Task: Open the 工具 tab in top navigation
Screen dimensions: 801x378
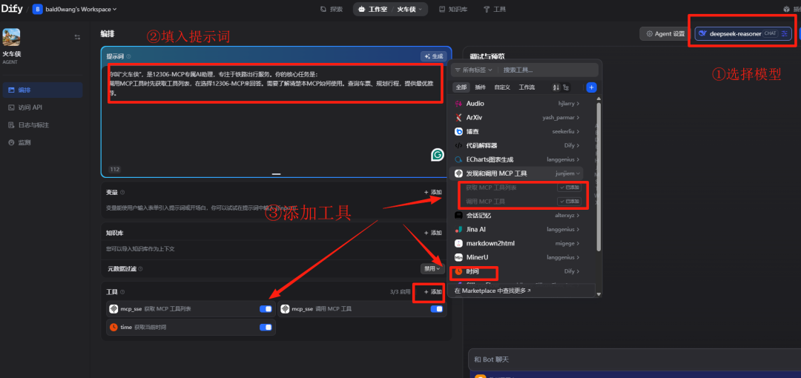Action: [495, 9]
